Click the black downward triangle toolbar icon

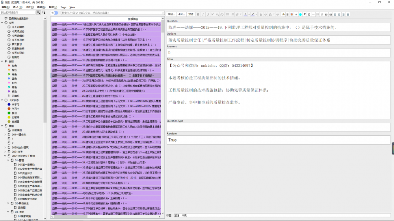(x=305, y=15)
